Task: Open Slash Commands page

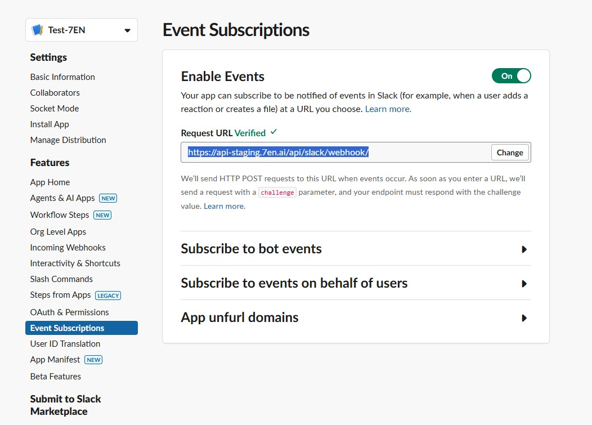Action: pos(61,279)
